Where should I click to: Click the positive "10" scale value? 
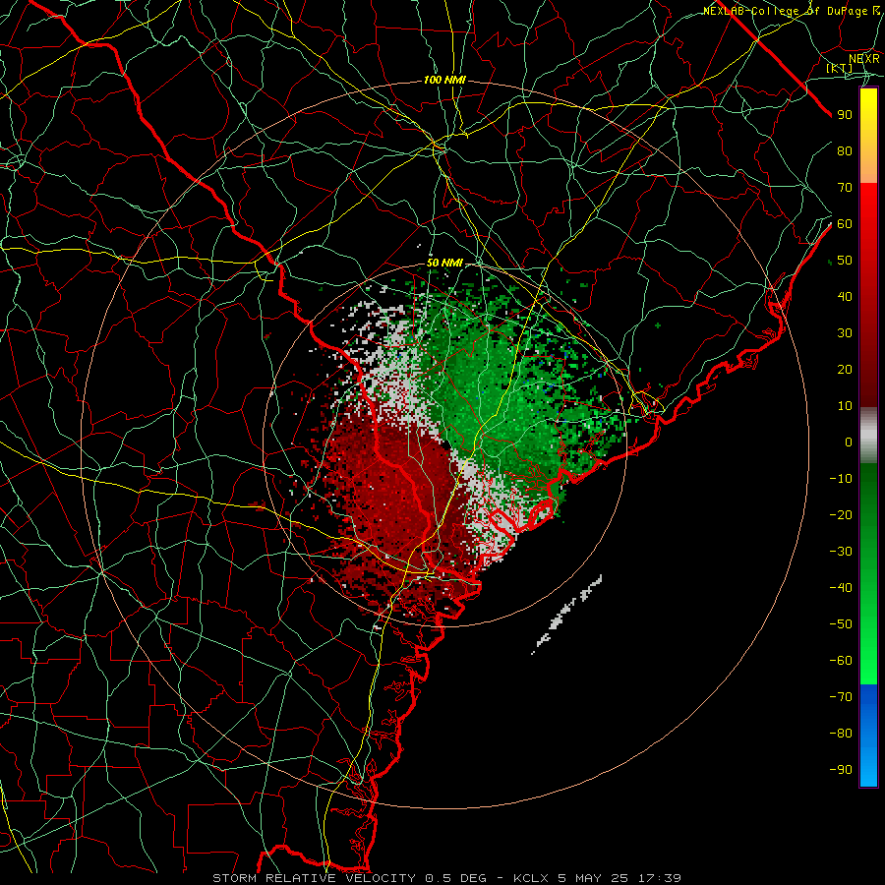(845, 406)
